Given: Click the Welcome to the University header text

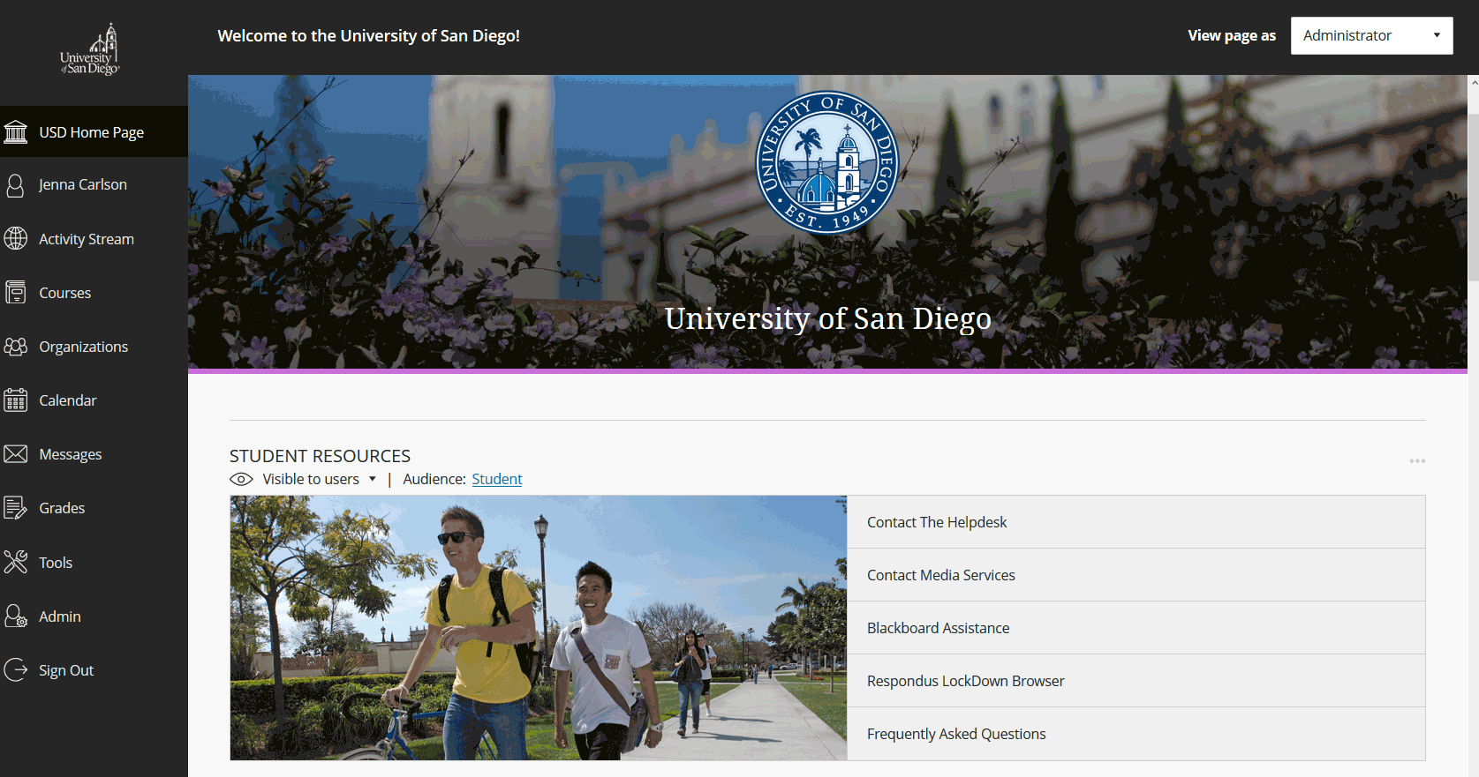Looking at the screenshot, I should 369,36.
